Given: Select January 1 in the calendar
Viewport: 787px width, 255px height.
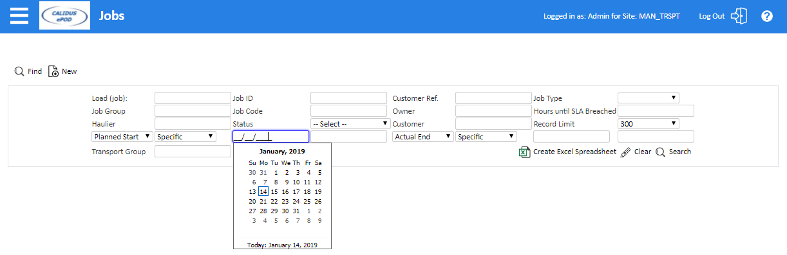Looking at the screenshot, I should [x=276, y=172].
